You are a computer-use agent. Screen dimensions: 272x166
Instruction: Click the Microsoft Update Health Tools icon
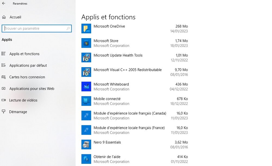tap(86, 57)
